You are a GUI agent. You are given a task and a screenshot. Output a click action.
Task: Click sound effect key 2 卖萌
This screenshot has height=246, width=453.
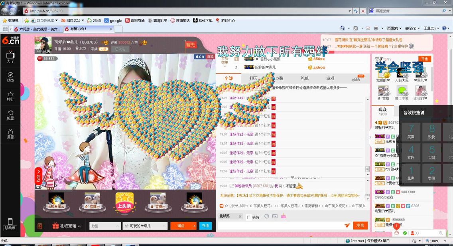click(x=431, y=173)
